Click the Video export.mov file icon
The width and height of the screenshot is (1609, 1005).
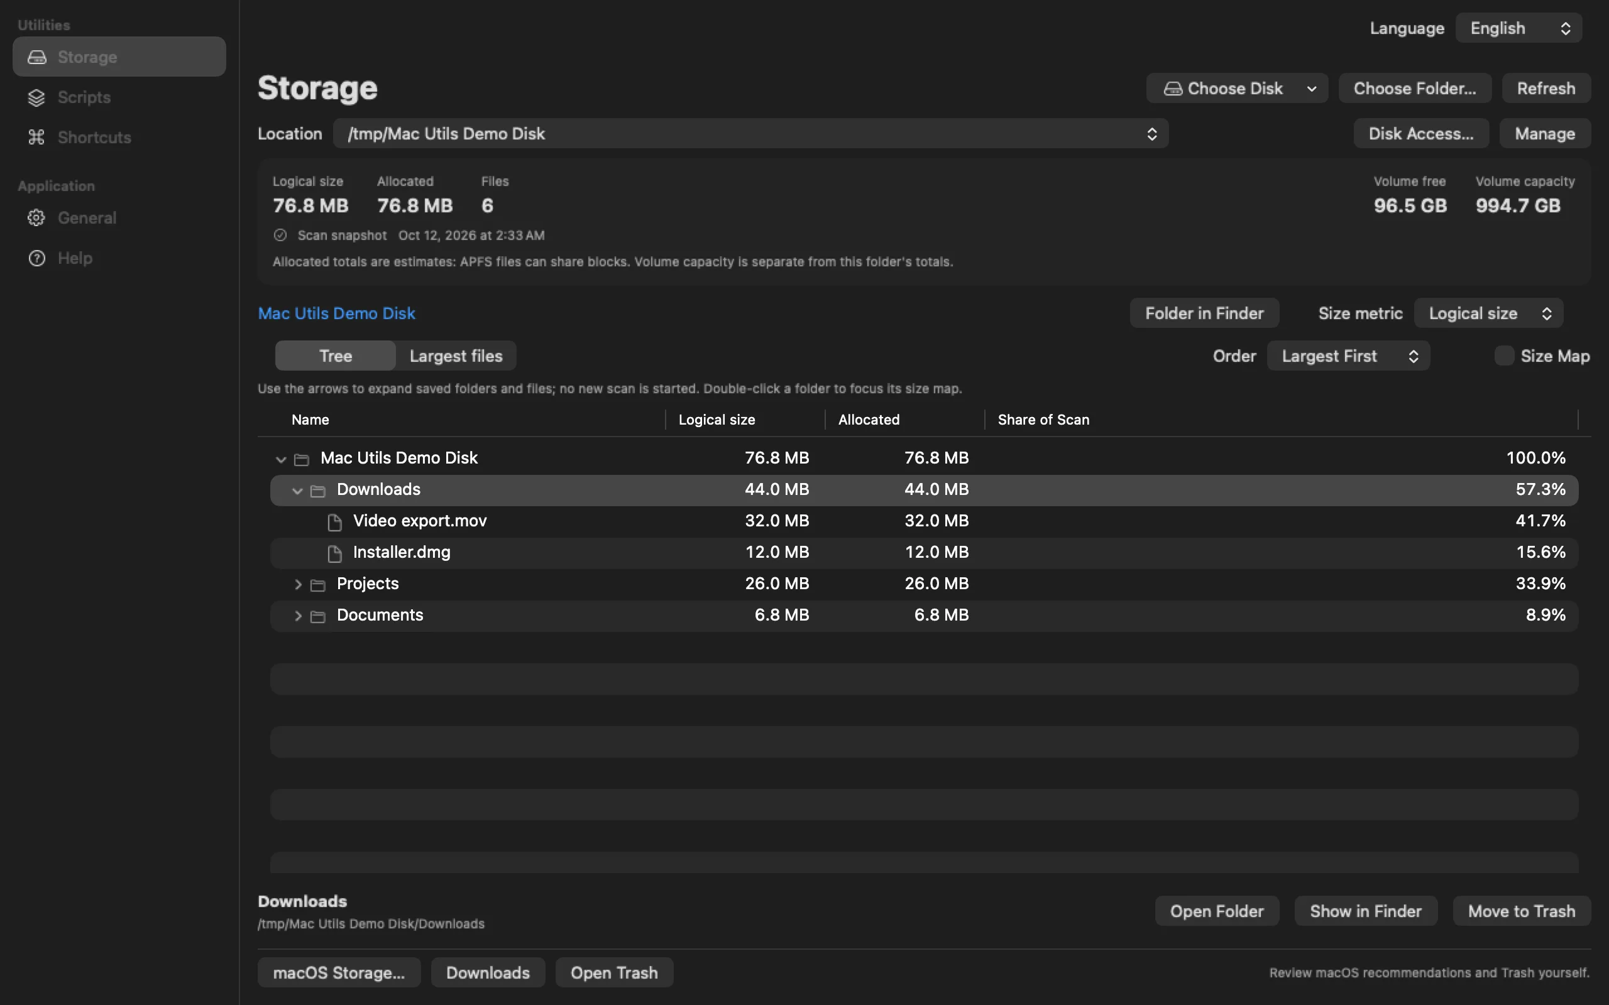pyautogui.click(x=334, y=522)
